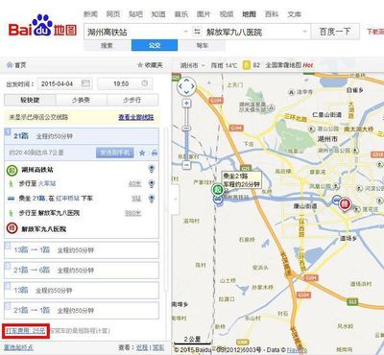Select the 少换乘 route preference
Screen dimensions: 384x355
81,100
